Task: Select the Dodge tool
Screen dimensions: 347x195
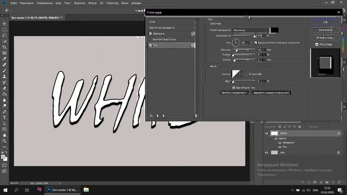Action: (x=4, y=106)
